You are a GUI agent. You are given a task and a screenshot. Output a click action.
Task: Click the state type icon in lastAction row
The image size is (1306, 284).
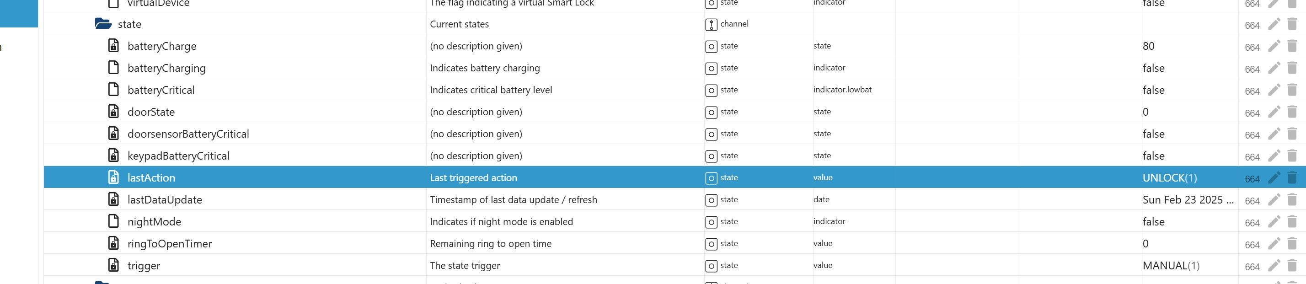point(712,178)
